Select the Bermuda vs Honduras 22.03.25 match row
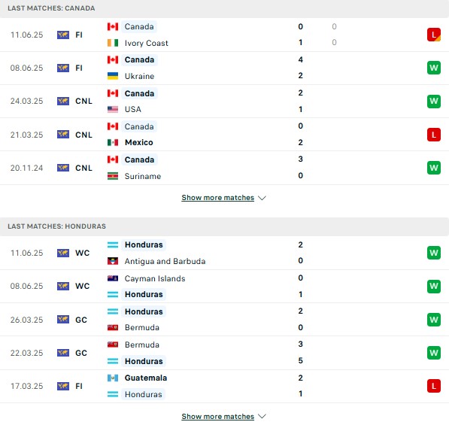The width and height of the screenshot is (449, 425). (224, 353)
